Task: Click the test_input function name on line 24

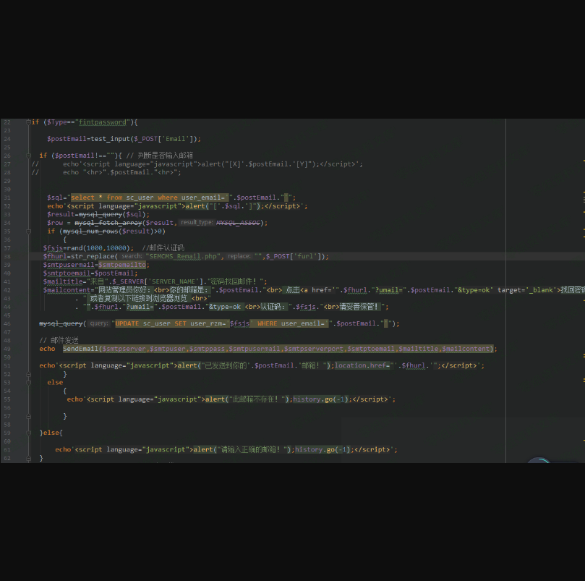Action: [108, 139]
